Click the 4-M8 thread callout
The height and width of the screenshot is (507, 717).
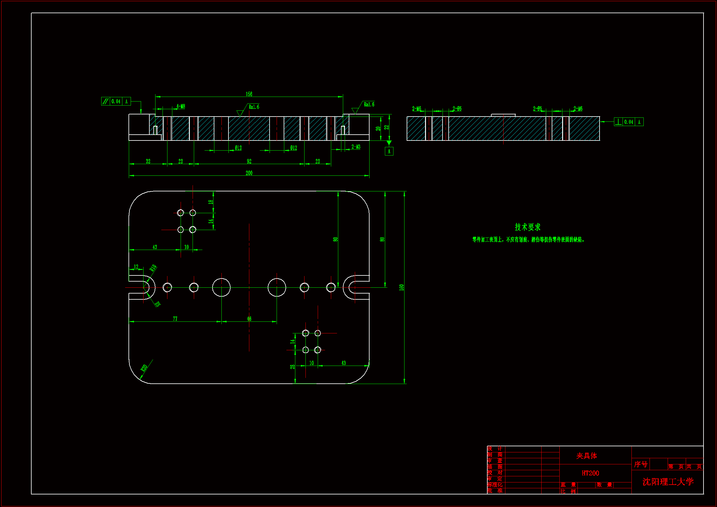pos(181,106)
